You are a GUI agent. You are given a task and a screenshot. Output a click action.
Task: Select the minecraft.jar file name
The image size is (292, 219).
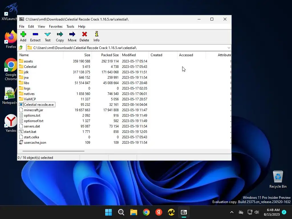pyautogui.click(x=34, y=110)
